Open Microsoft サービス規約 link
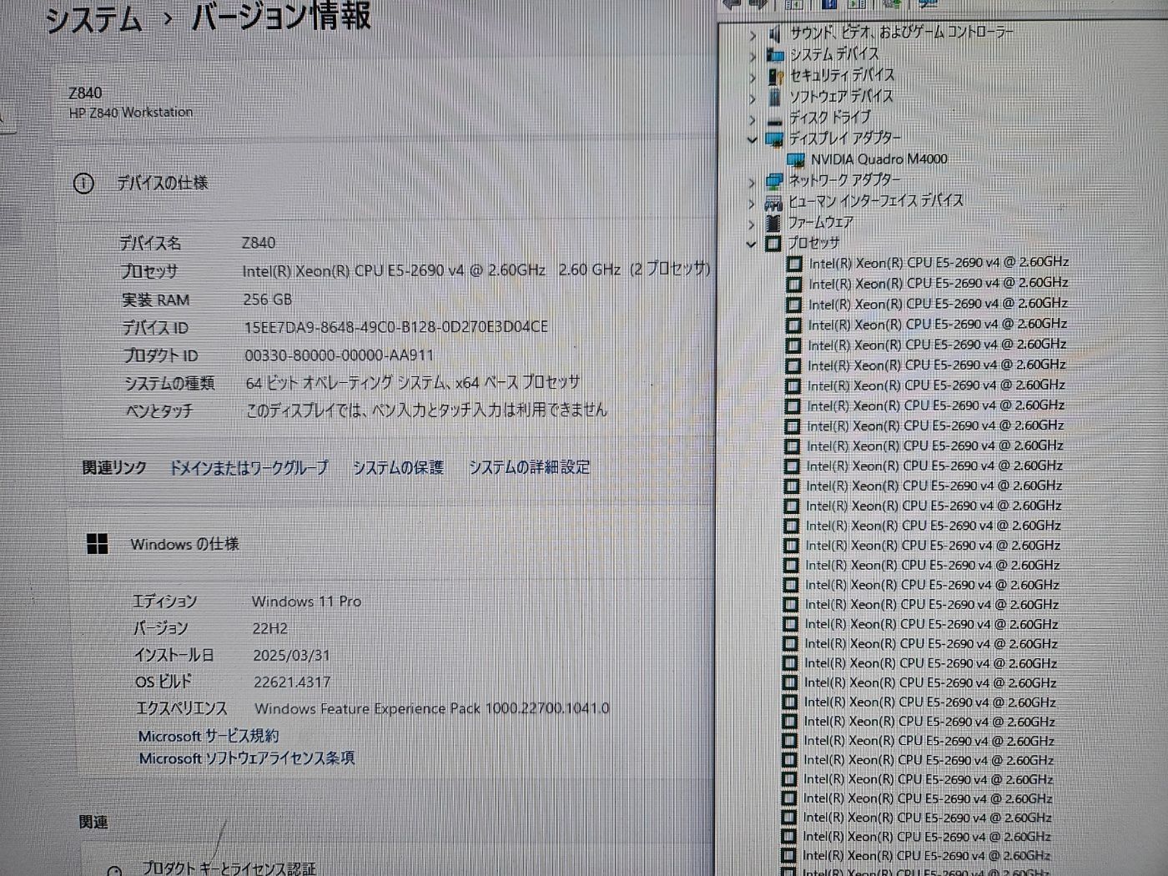 [209, 736]
